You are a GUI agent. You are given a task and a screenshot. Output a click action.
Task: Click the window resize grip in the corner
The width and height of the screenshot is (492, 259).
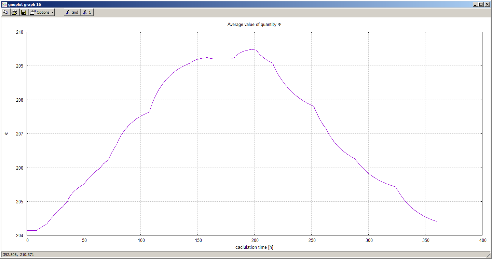(x=489, y=256)
